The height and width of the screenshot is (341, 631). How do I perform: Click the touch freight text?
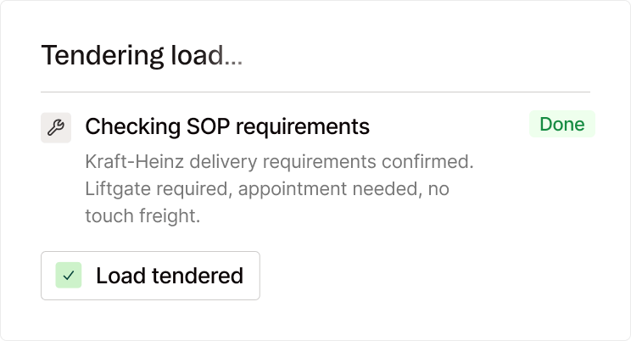coord(142,215)
